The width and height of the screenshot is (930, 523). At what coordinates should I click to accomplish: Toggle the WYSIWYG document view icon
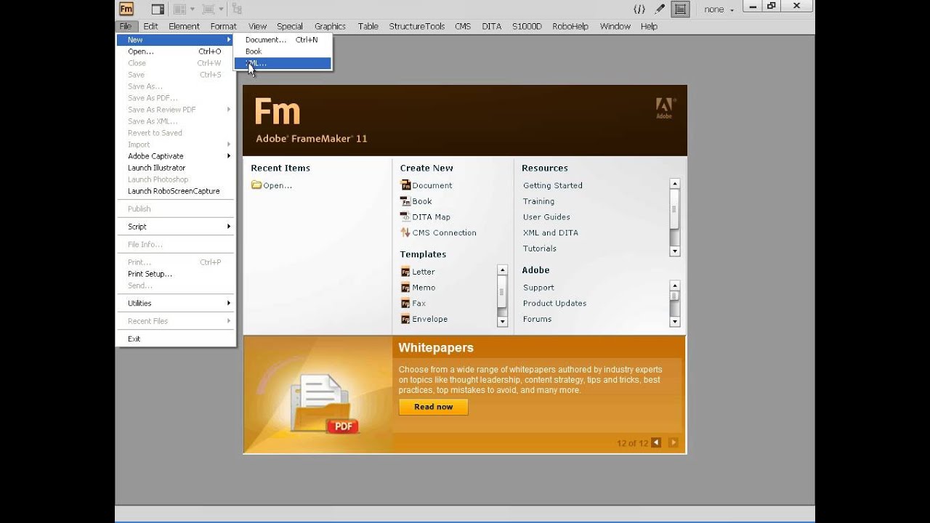680,8
